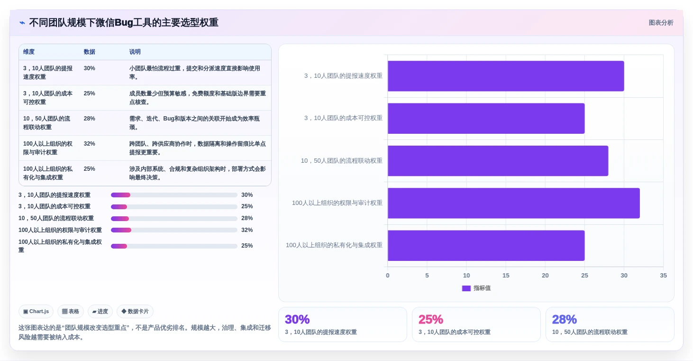Click the 32% progress value label

pos(247,230)
